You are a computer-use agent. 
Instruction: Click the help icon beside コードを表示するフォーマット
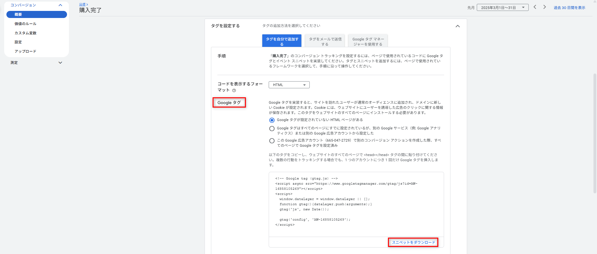pyautogui.click(x=234, y=91)
